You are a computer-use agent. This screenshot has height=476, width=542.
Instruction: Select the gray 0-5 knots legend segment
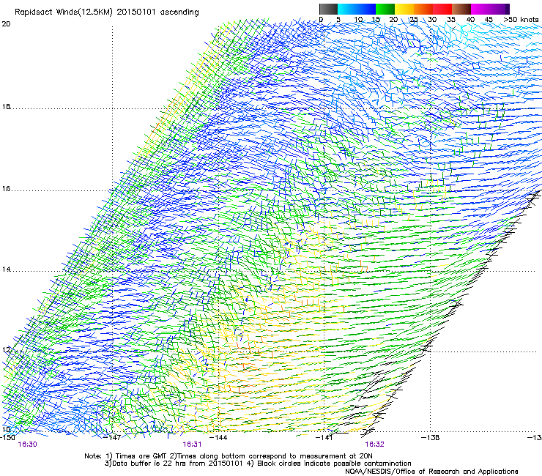(328, 9)
